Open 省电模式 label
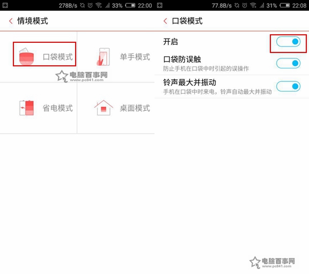 [58, 108]
